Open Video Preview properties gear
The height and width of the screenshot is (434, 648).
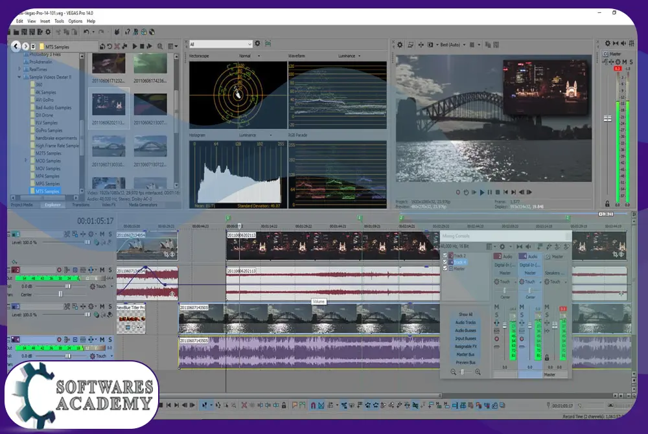[400, 45]
